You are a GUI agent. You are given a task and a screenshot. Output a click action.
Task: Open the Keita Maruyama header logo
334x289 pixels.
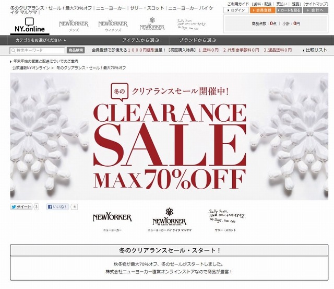pyautogui.click(x=152, y=24)
